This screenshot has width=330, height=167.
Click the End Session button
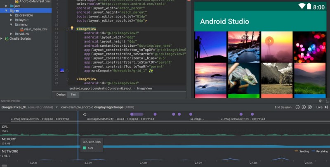[283, 107]
